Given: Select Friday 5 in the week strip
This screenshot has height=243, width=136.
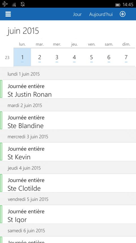Looking at the screenshot, I should pyautogui.click(x=92, y=57).
